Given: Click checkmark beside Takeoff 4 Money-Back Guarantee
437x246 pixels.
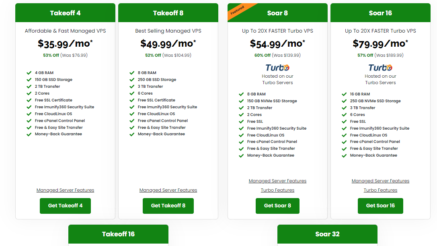Looking at the screenshot, I should 29,134.
